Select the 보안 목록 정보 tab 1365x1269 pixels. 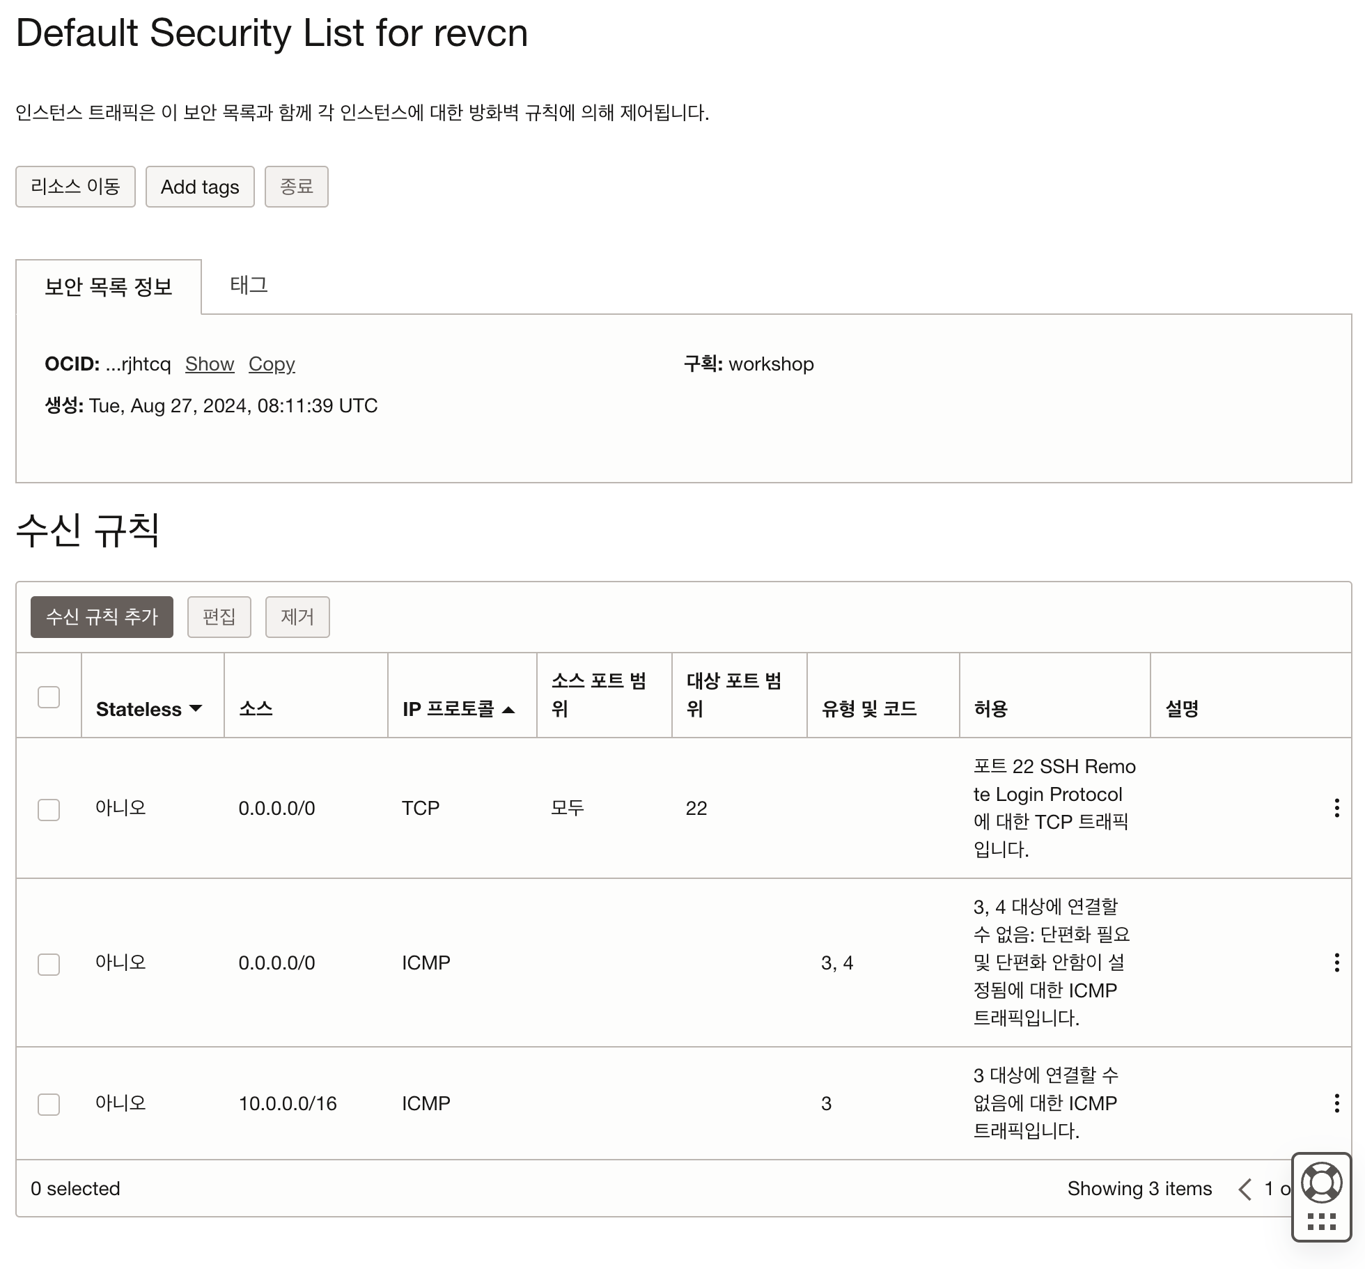pyautogui.click(x=109, y=286)
